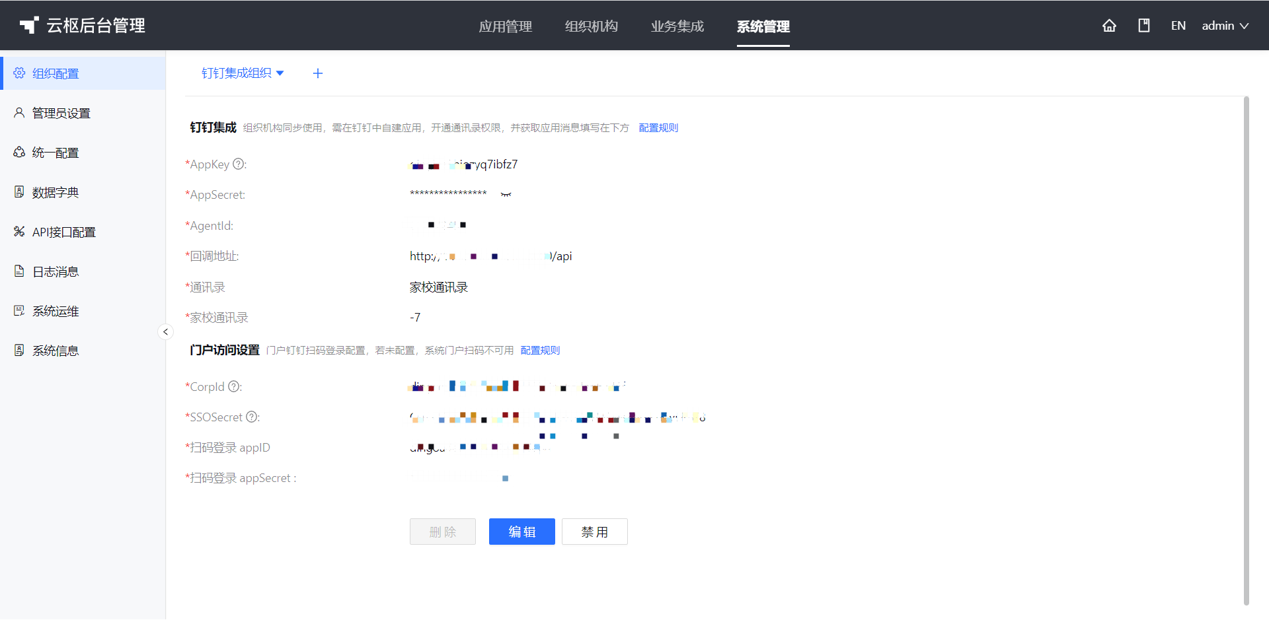
Task: Open the 门户访问设置 配置规则 link
Action: point(540,350)
